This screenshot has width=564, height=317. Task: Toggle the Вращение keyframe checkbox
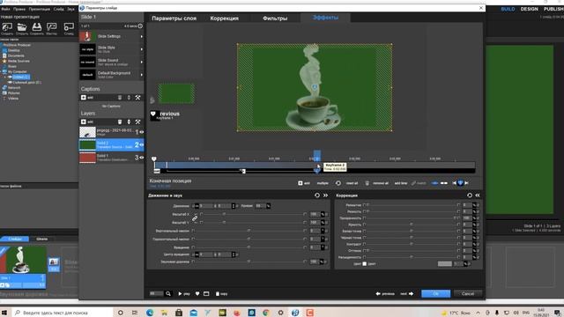click(x=193, y=247)
